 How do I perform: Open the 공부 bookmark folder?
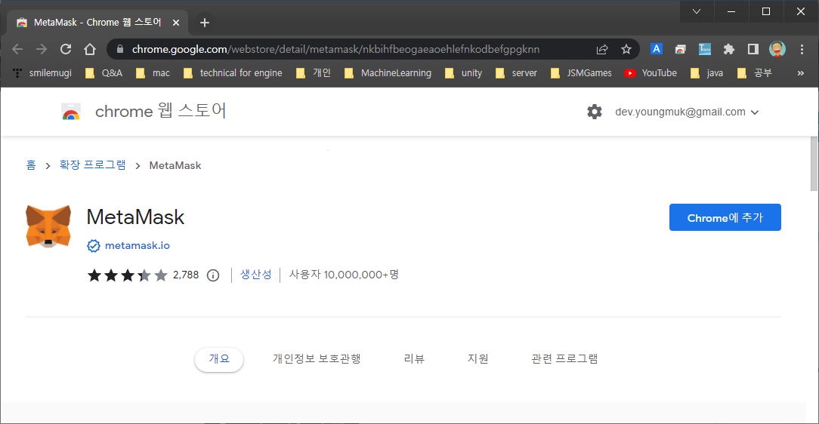coord(754,73)
